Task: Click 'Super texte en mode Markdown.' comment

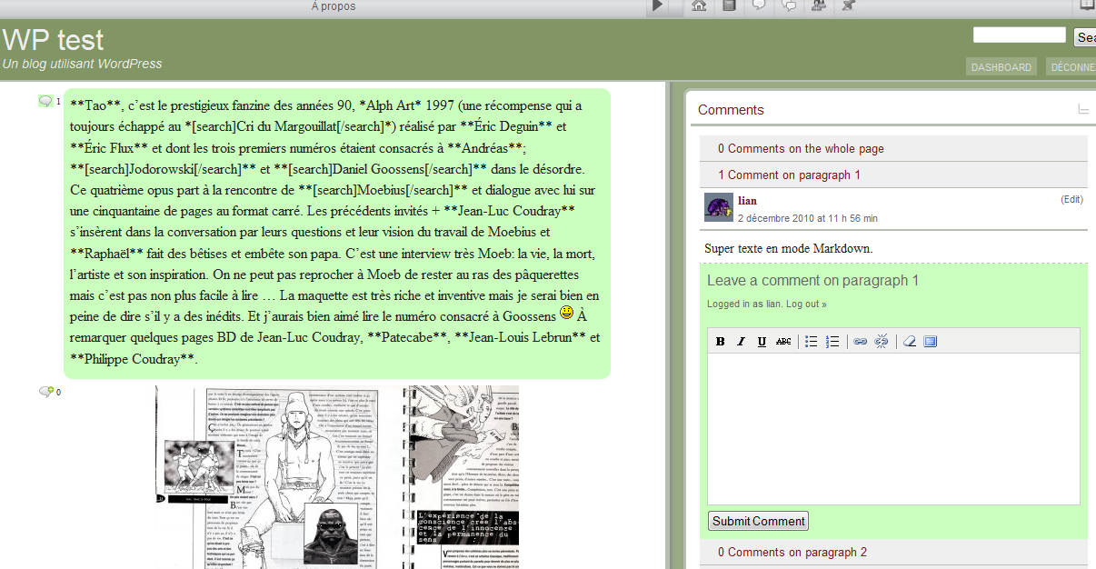Action: pos(788,248)
